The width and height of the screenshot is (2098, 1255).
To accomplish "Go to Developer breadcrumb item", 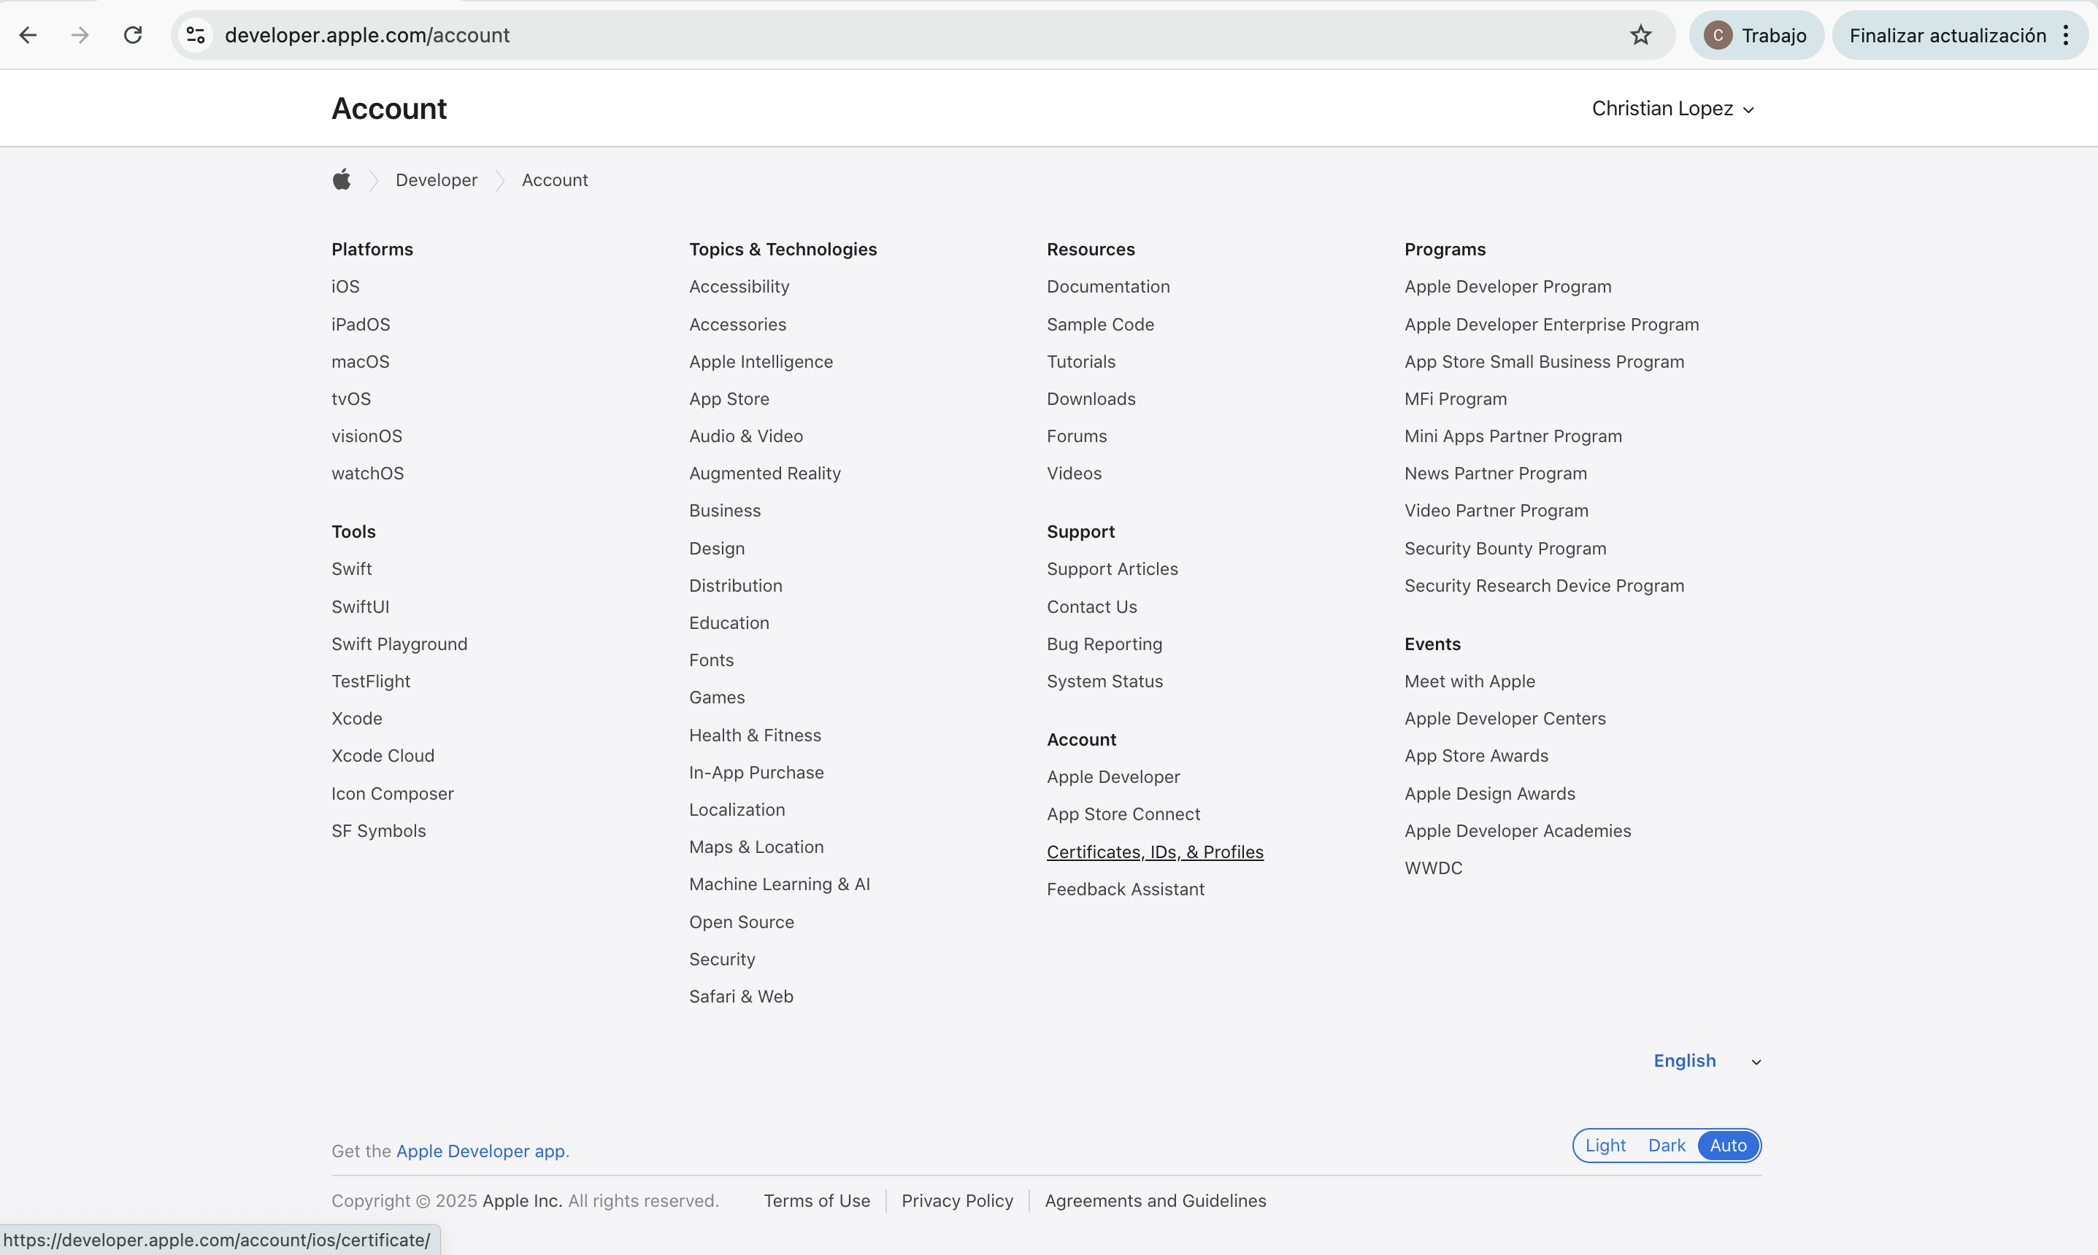I will pyautogui.click(x=437, y=180).
